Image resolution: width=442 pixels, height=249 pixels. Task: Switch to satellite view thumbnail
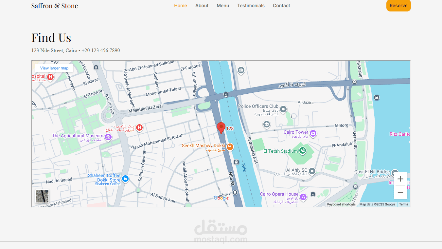pos(42,196)
